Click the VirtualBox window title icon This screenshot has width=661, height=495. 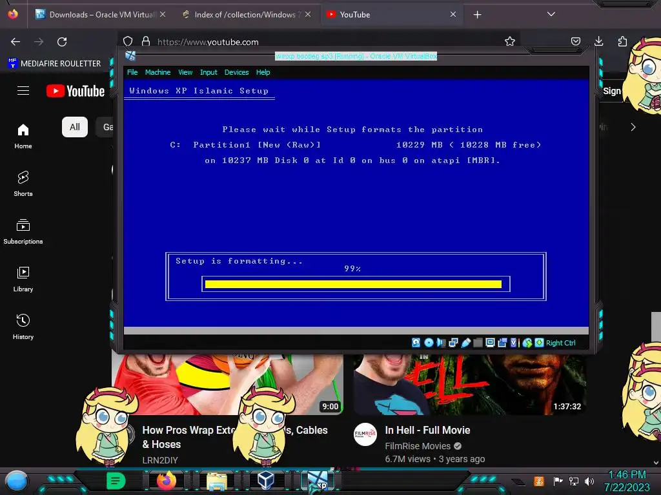[x=130, y=55]
